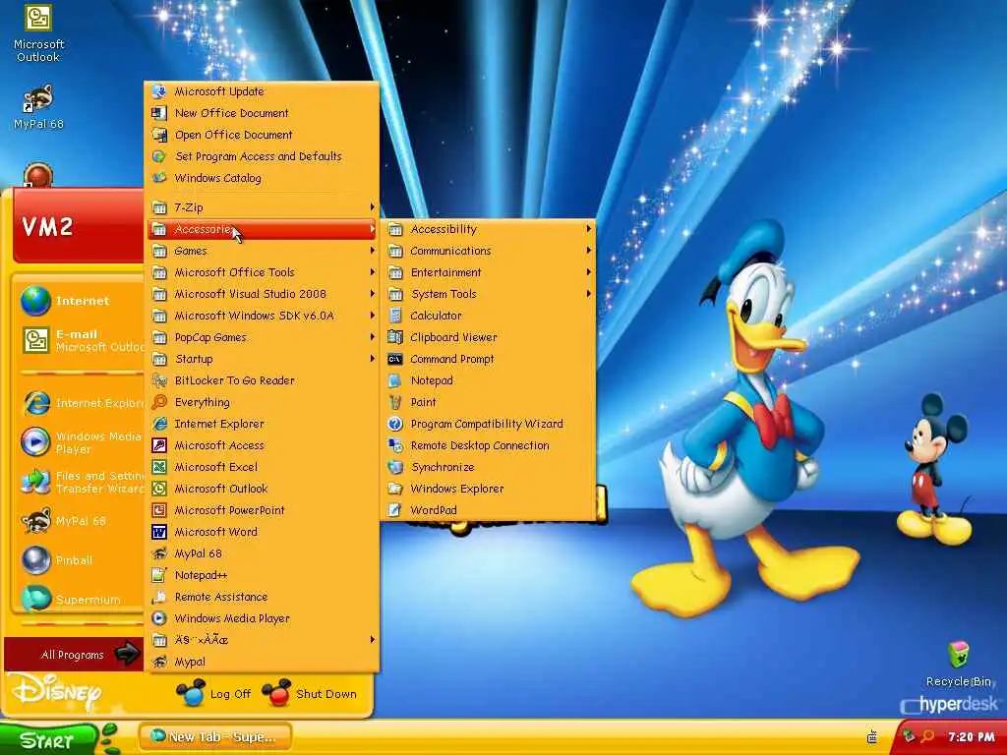Open Internet pinned item in Start menu
Screen dimensions: 1007x755
[x=81, y=301]
